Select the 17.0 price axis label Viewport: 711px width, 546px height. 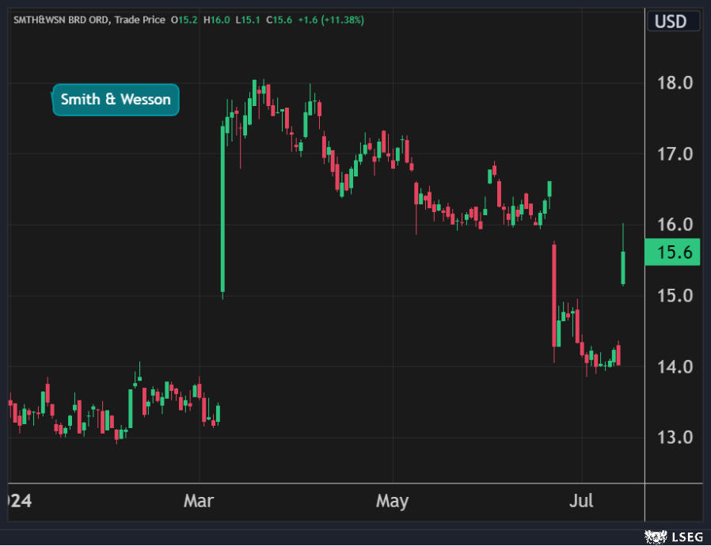click(676, 154)
